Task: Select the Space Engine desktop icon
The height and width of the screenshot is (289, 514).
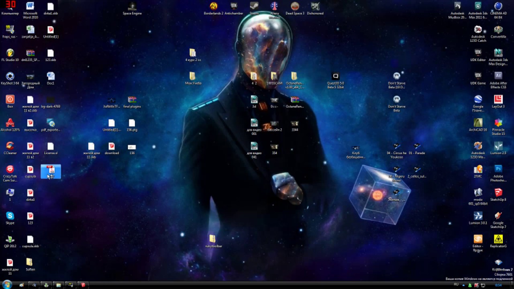Action: tap(132, 8)
